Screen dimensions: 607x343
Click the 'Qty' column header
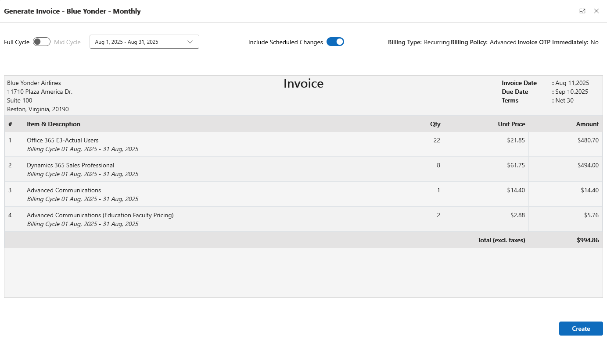(435, 124)
